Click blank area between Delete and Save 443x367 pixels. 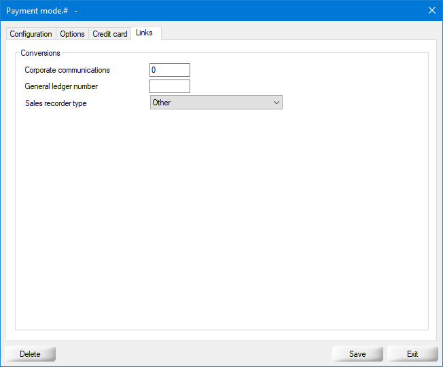click(194, 354)
